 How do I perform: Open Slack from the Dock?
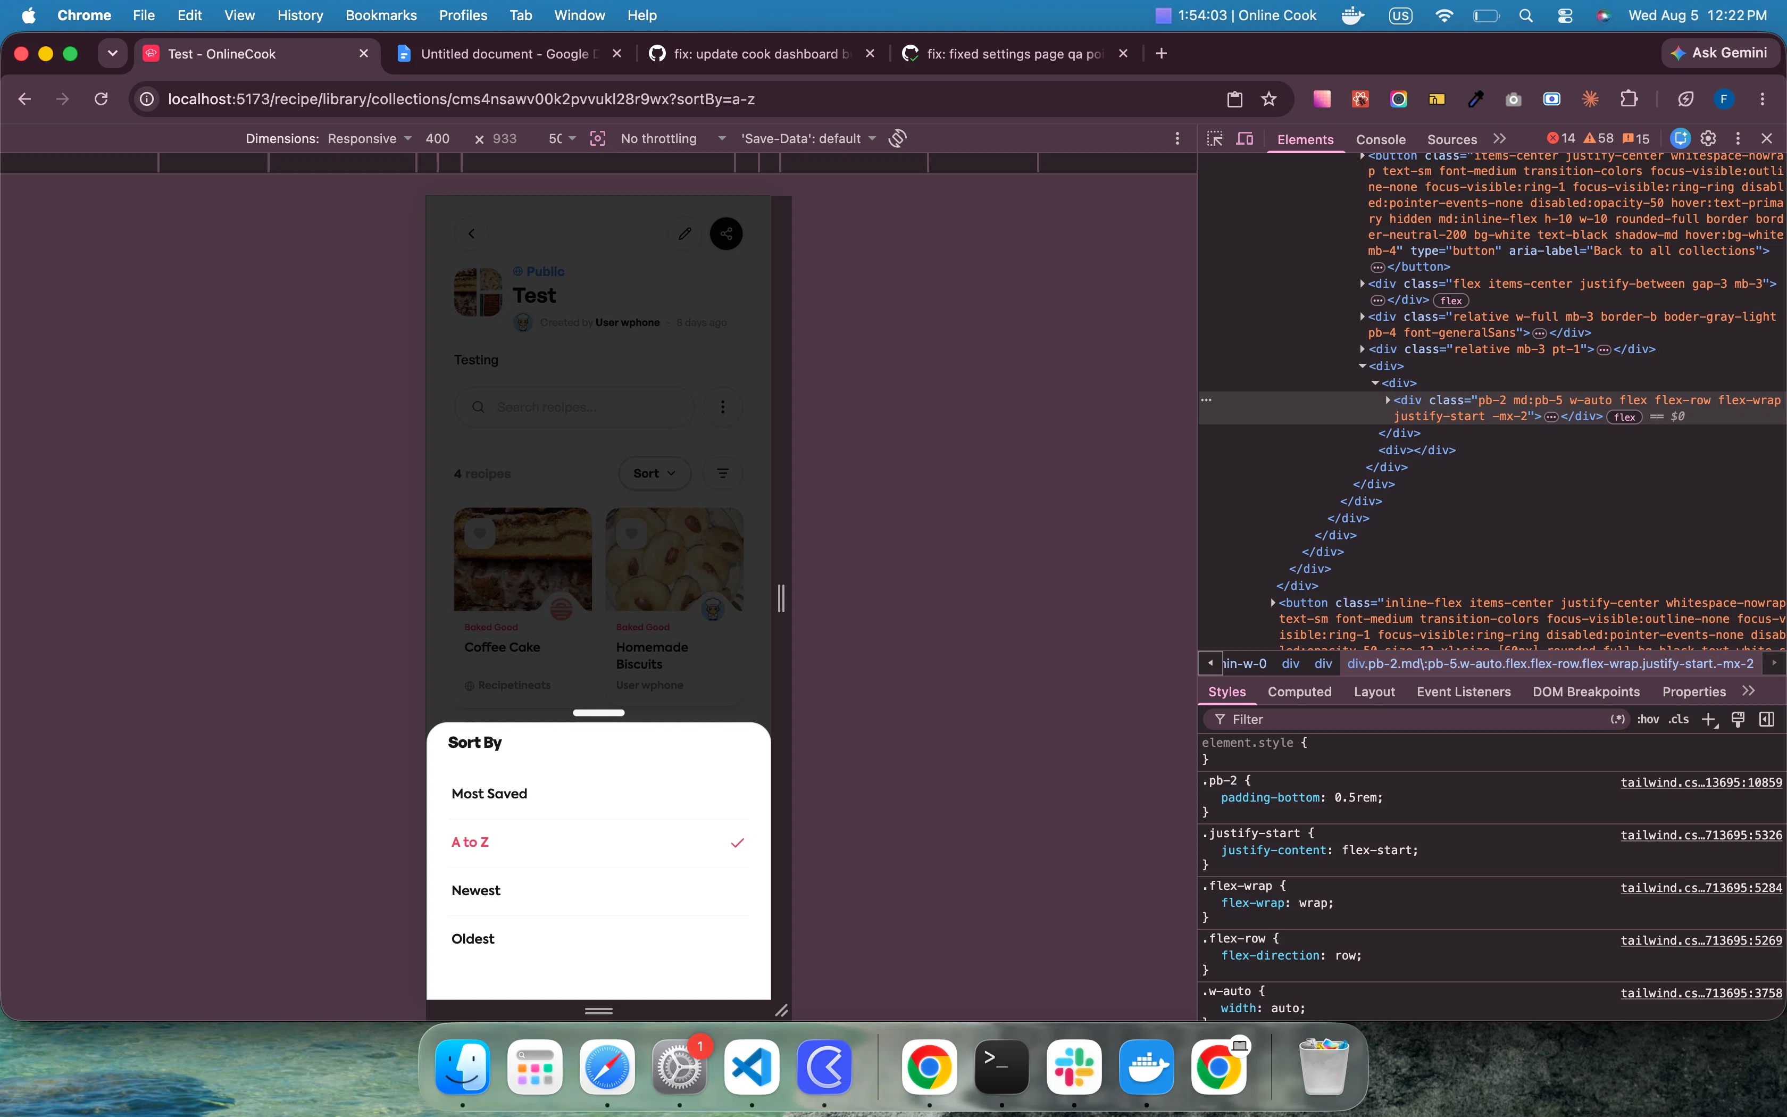1074,1068
